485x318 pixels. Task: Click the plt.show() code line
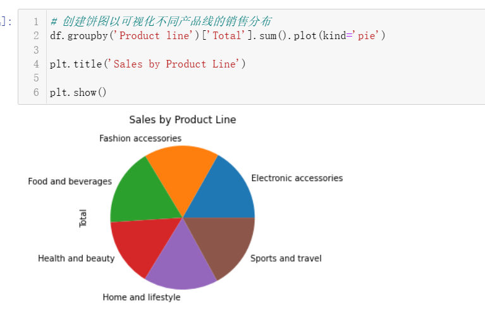tap(78, 93)
